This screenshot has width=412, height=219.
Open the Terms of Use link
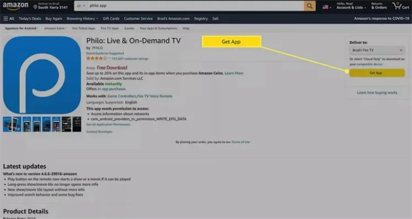241,142
